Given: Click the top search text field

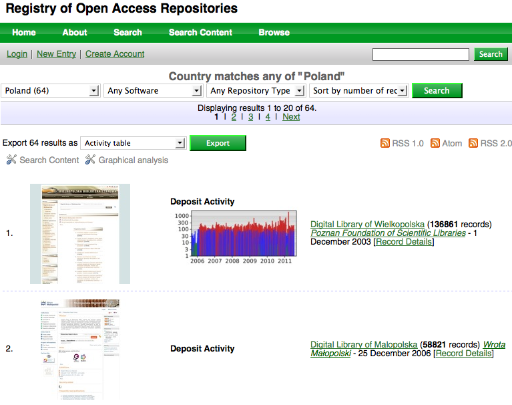Looking at the screenshot, I should point(421,54).
